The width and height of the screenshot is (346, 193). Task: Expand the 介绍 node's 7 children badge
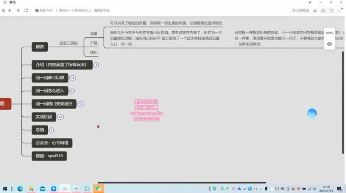[x=96, y=65]
